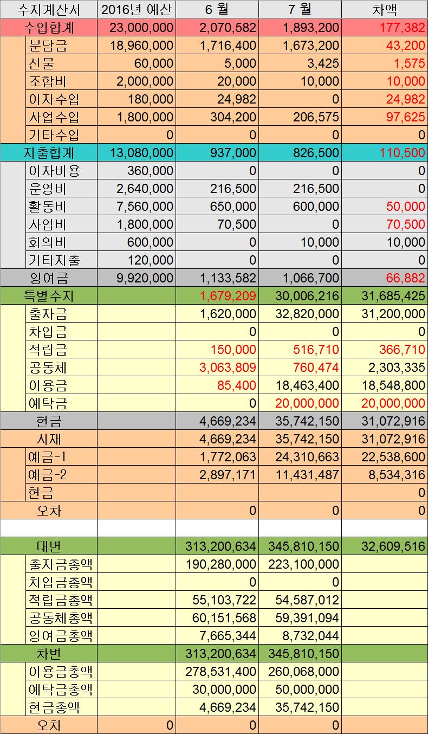Viewport: 428px width, 734px height.
Task: Select the 대변 row label
Action: pos(49,546)
